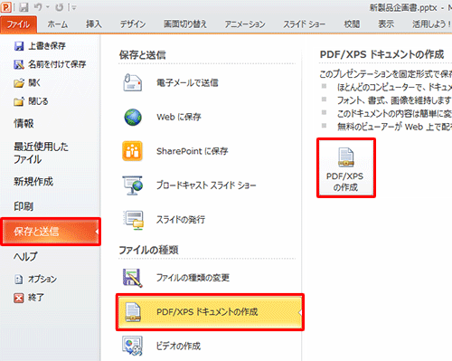Click the PDF/XPS の作成 button
The image size is (452, 361).
pos(346,168)
